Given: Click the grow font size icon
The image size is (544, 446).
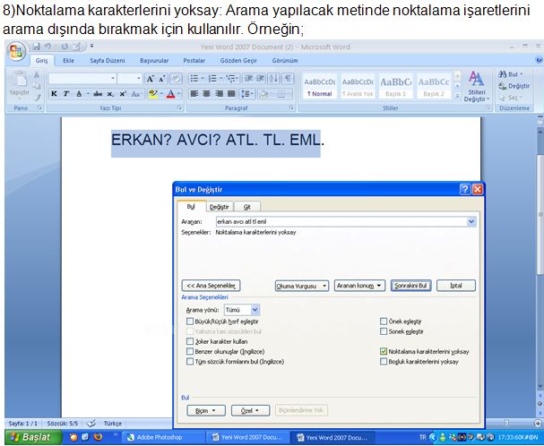Looking at the screenshot, I should 151,79.
